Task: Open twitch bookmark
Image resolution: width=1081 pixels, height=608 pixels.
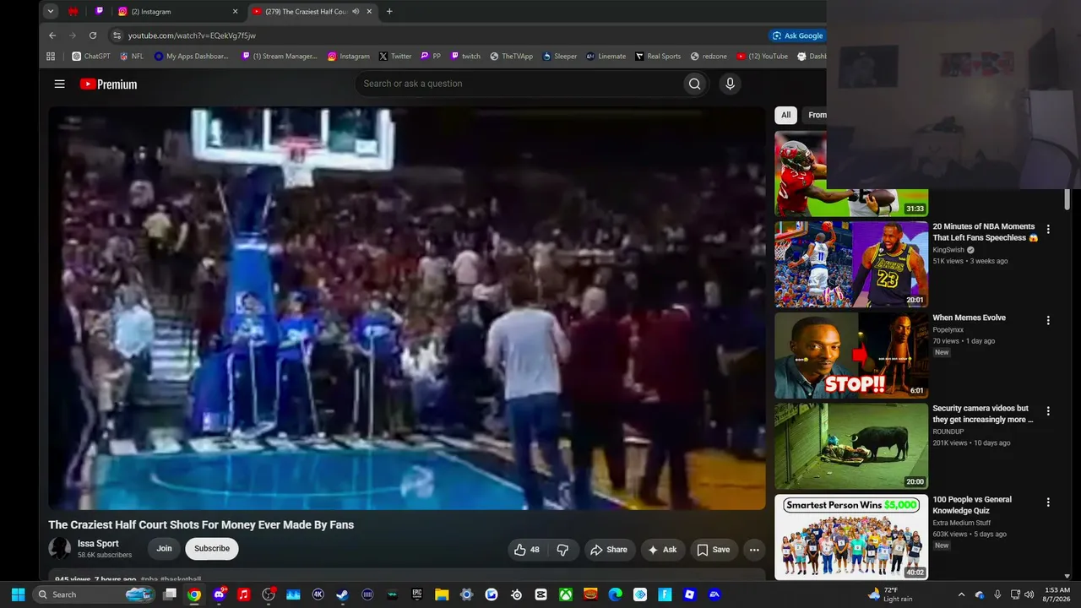Action: point(465,57)
